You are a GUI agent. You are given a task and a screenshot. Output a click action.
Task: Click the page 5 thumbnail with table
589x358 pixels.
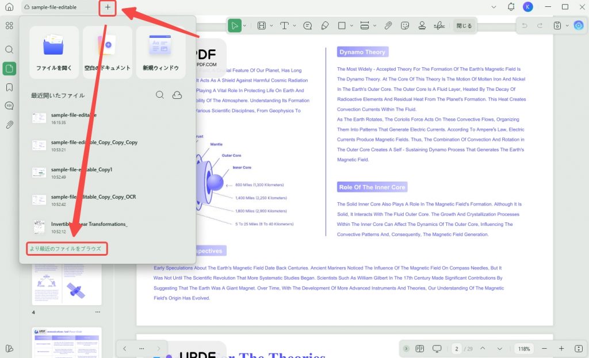coord(67,342)
